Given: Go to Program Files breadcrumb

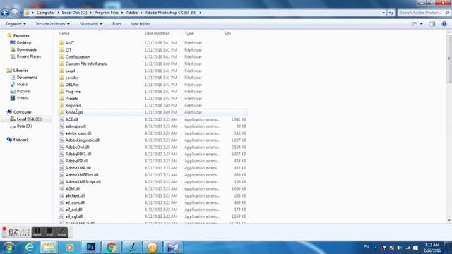Looking at the screenshot, I should 107,13.
